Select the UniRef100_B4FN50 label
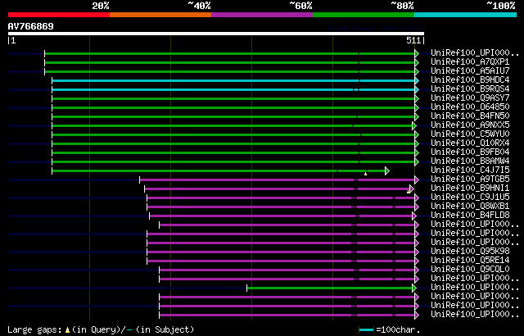 point(470,116)
